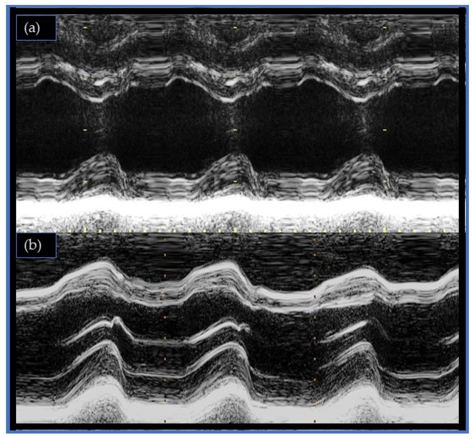
Task: Click right black tick at bottom of panel (b)
Action: point(315,421)
